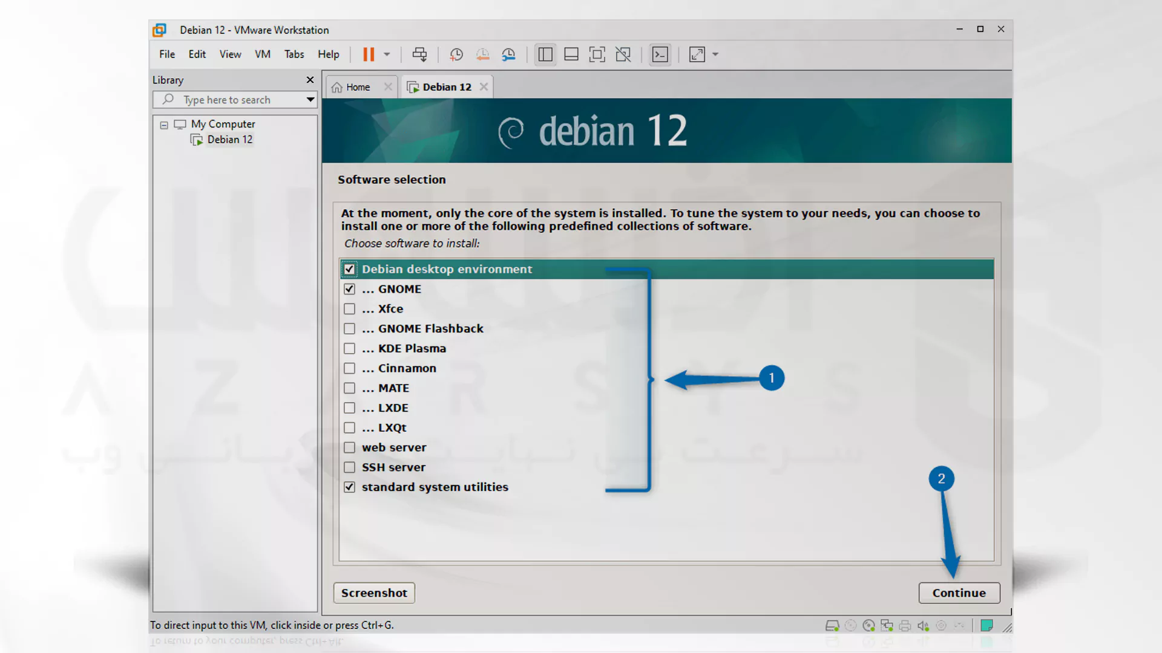Open the Snapshot Manager icon

click(x=508, y=54)
